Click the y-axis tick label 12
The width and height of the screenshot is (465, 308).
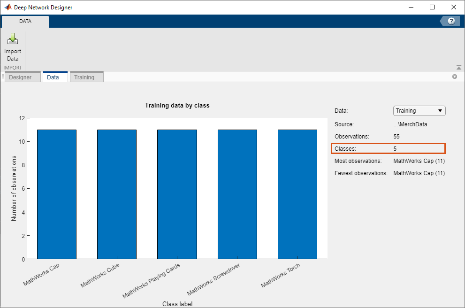point(22,118)
